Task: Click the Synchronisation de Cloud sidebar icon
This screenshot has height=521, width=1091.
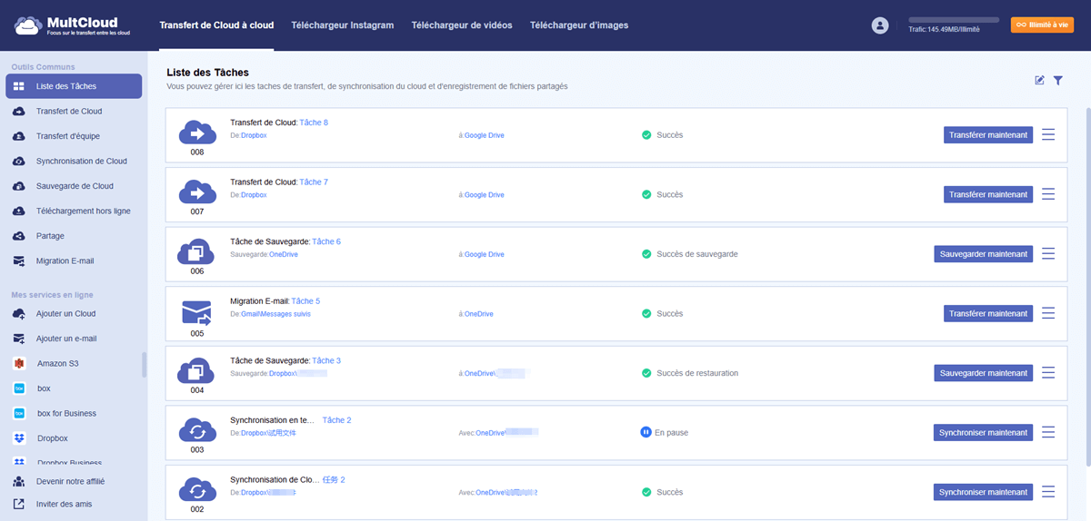Action: pyautogui.click(x=19, y=161)
